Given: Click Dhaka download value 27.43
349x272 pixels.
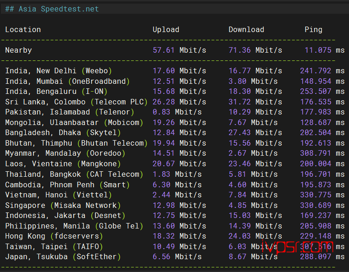Looking at the screenshot, I should pyautogui.click(x=239, y=133).
